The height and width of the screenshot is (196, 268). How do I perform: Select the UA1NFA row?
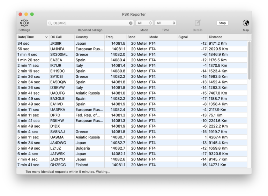(132, 49)
